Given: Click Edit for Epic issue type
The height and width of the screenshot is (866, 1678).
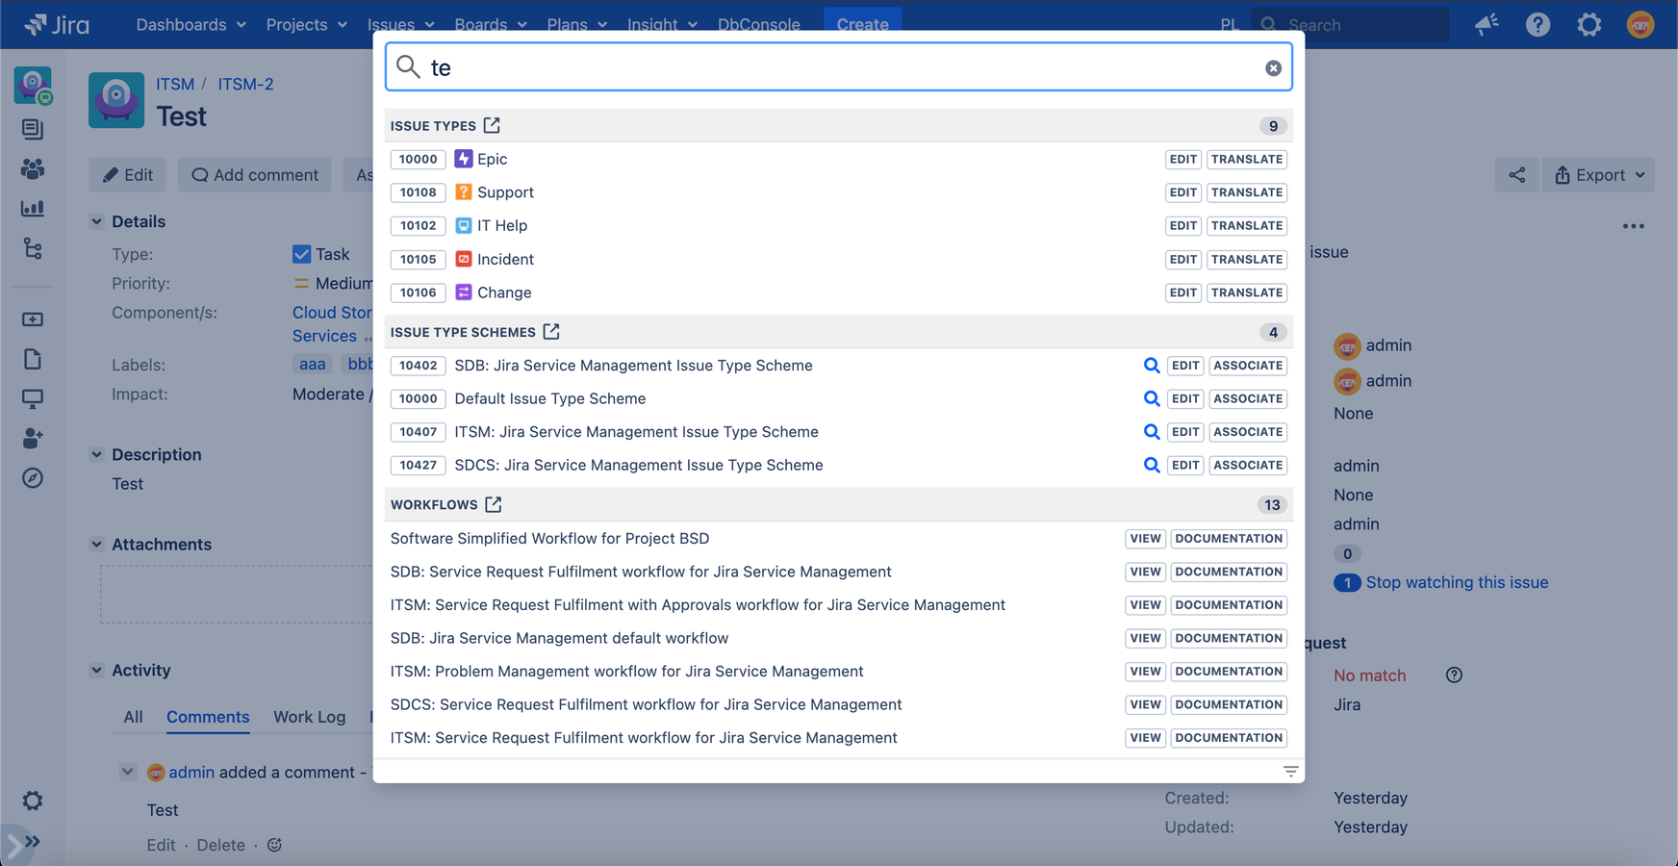Looking at the screenshot, I should click(1182, 160).
